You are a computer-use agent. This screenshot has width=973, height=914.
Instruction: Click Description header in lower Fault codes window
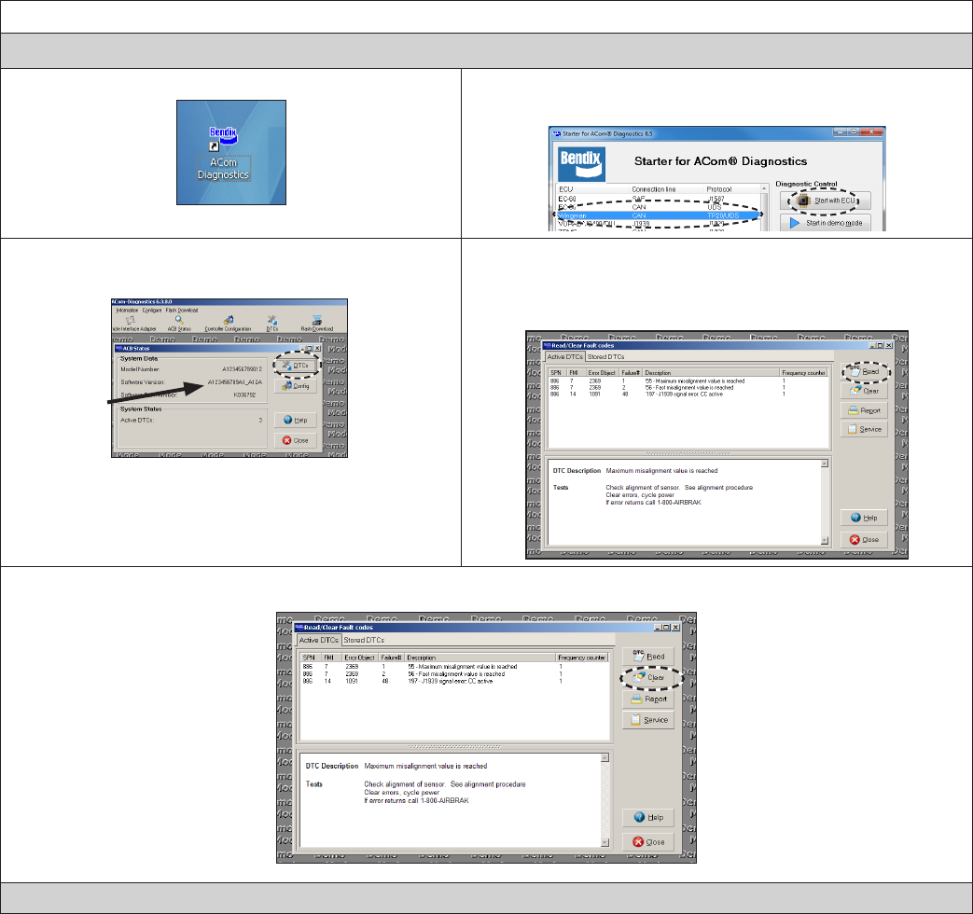point(480,658)
